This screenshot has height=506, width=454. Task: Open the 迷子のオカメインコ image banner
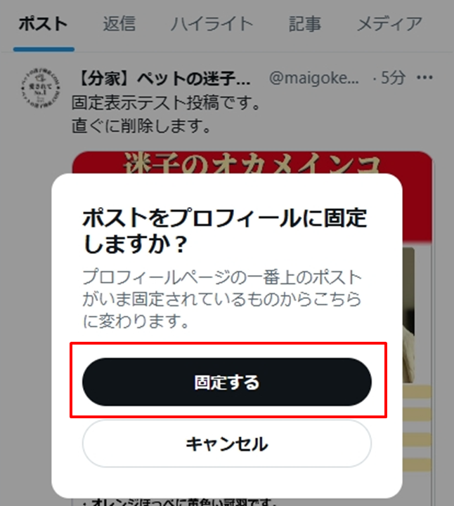[x=252, y=163]
